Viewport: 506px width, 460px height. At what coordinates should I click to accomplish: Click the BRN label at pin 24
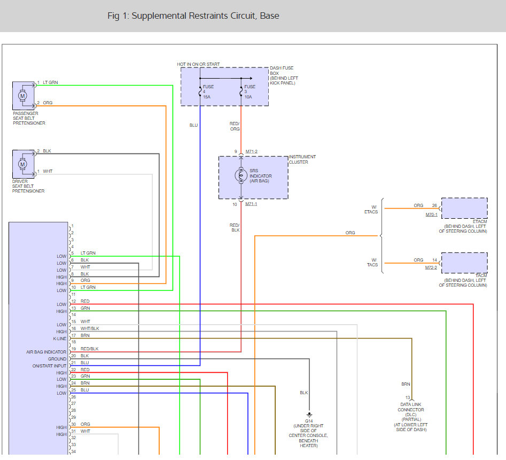[x=85, y=383]
